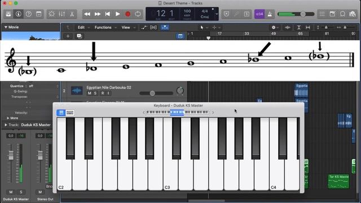The width and height of the screenshot is (361, 203).
Task: Toggle the blue Catch Playhead button
Action: coord(165,28)
